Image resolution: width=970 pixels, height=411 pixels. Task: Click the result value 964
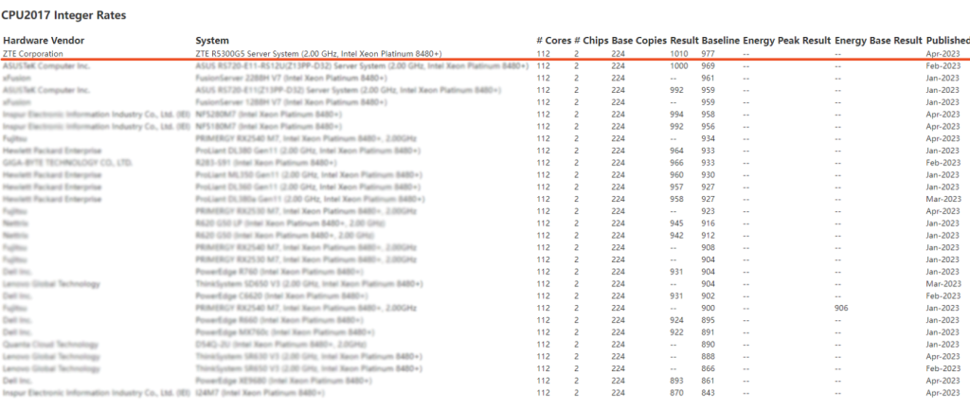click(x=676, y=151)
